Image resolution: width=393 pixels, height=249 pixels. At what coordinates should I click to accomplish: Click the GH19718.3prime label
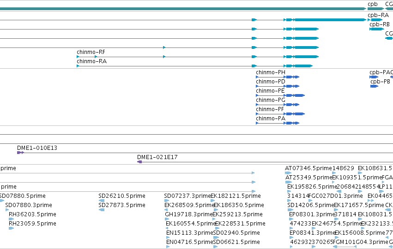pos(189,214)
